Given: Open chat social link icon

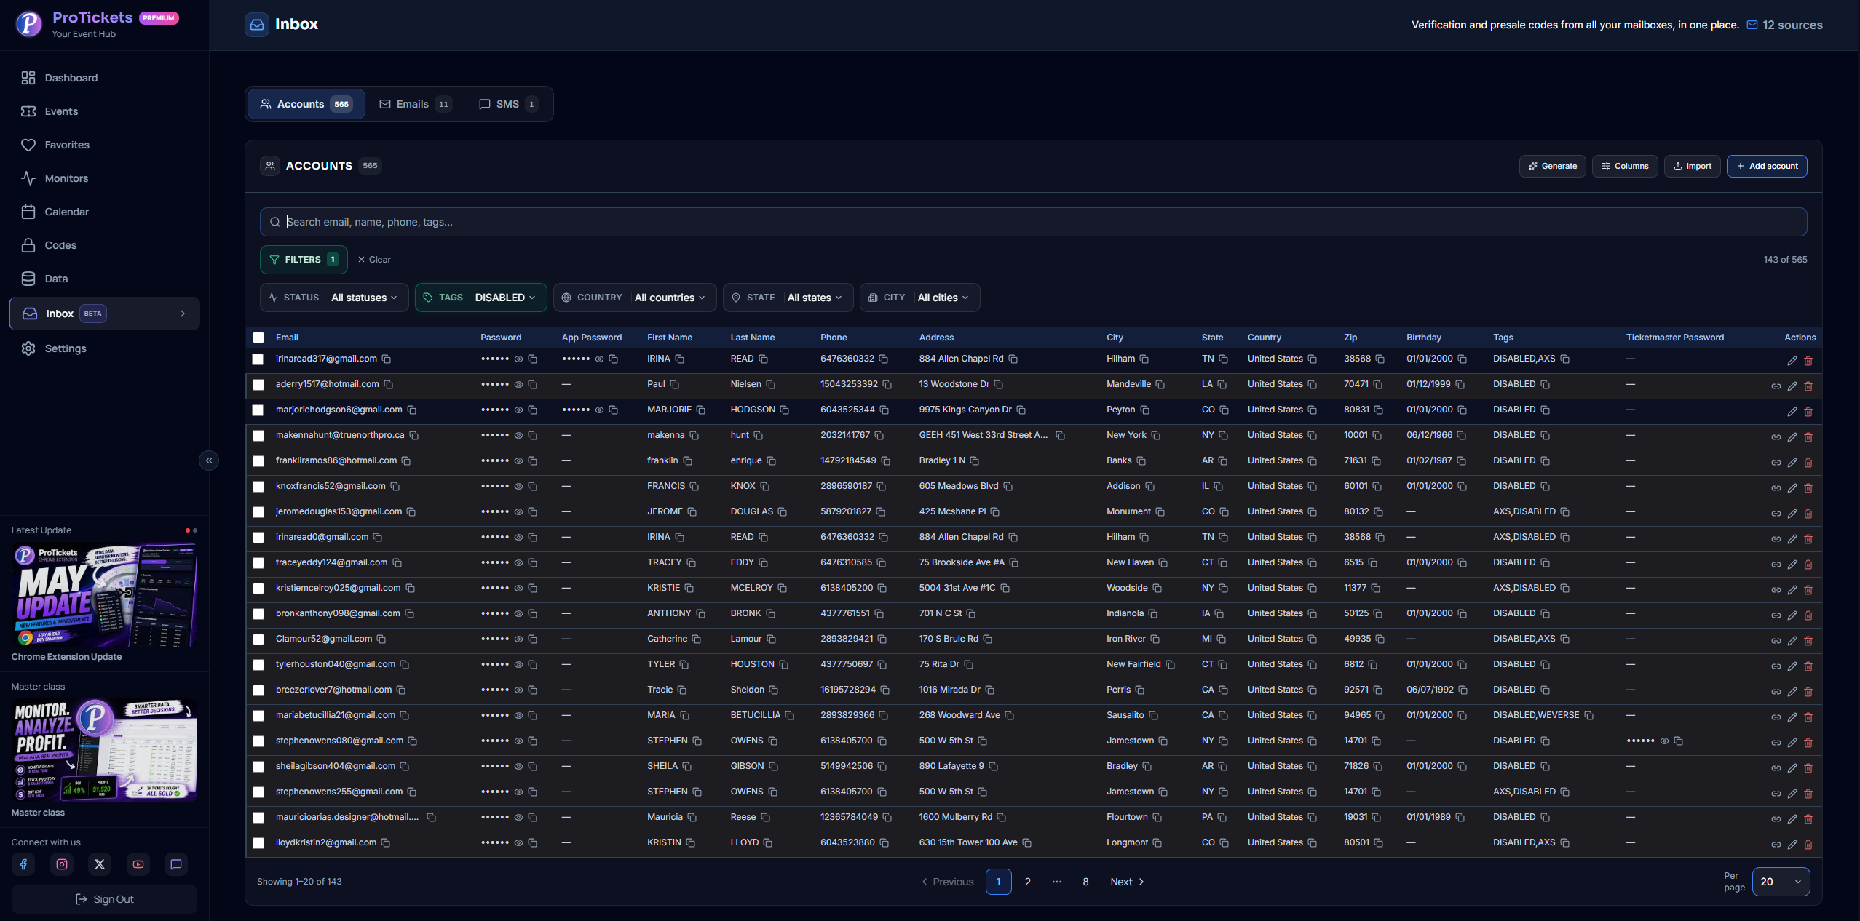Looking at the screenshot, I should pyautogui.click(x=176, y=864).
